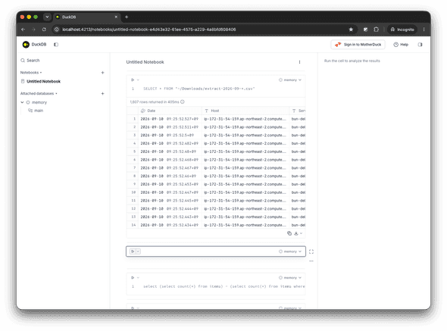Viewport: 447px width, 331px height.
Task: Download the query results
Action: click(x=296, y=233)
